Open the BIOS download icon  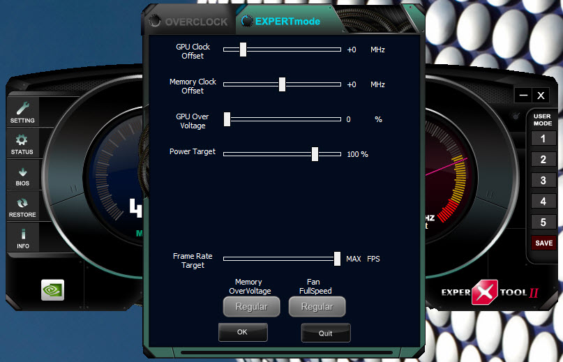coord(22,175)
